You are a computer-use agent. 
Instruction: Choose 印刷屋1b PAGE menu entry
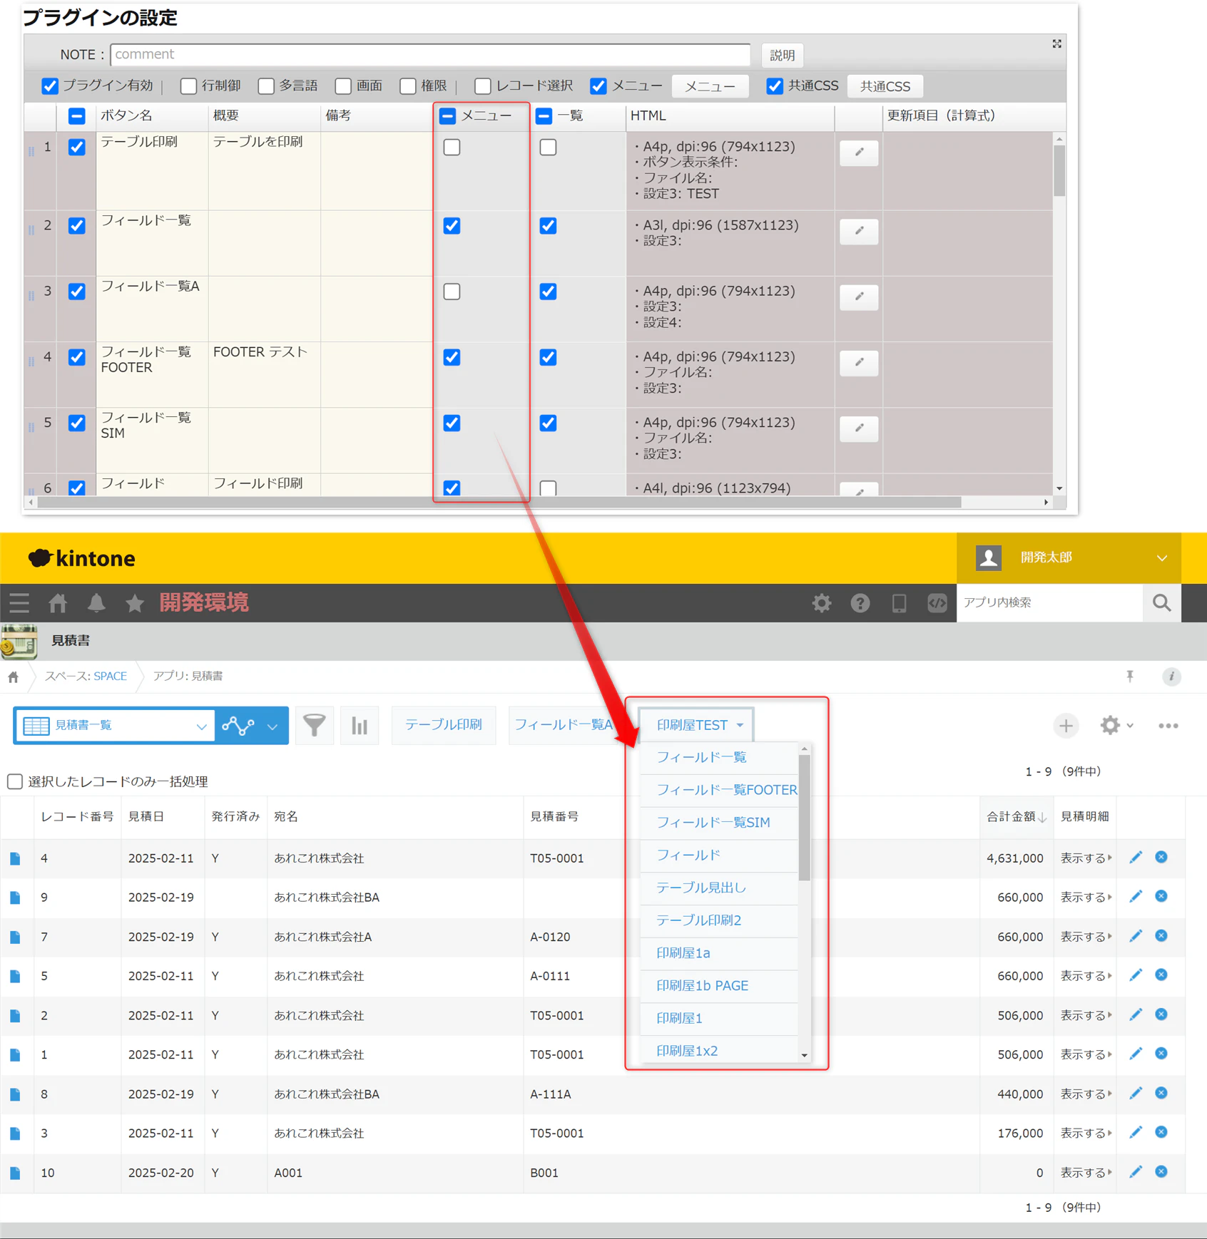(720, 987)
